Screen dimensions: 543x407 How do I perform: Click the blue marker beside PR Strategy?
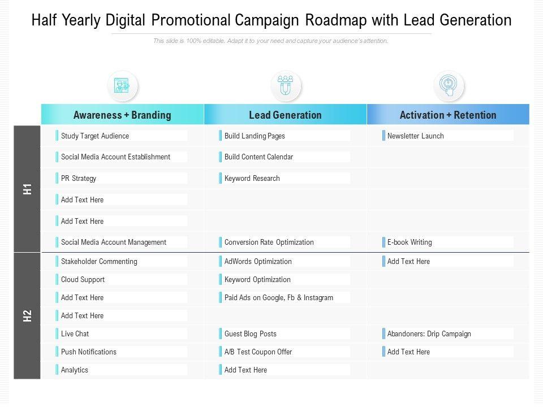(57, 178)
